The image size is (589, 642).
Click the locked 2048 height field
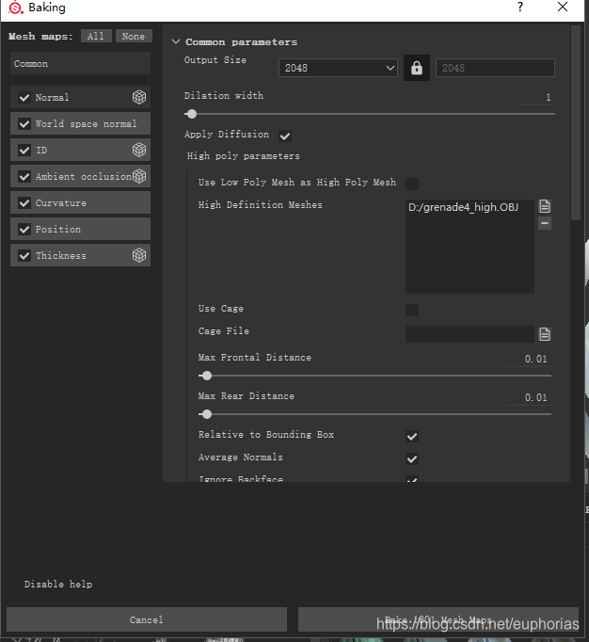[495, 68]
